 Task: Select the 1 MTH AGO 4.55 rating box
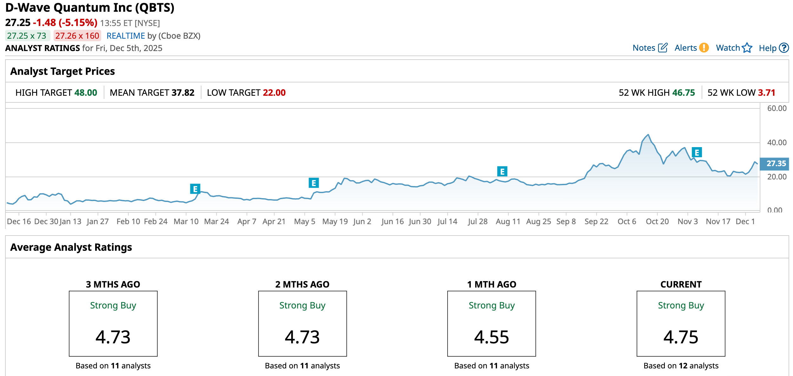(491, 323)
